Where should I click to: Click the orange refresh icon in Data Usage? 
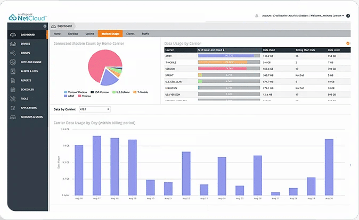(x=348, y=43)
